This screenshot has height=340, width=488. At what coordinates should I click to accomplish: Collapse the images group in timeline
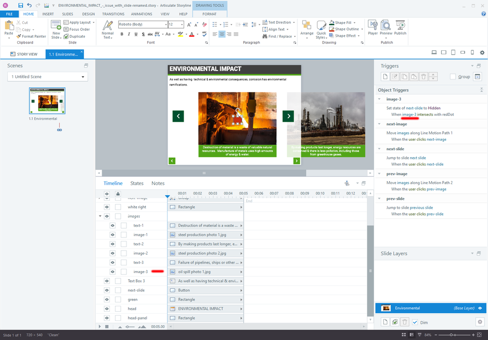[x=101, y=216]
